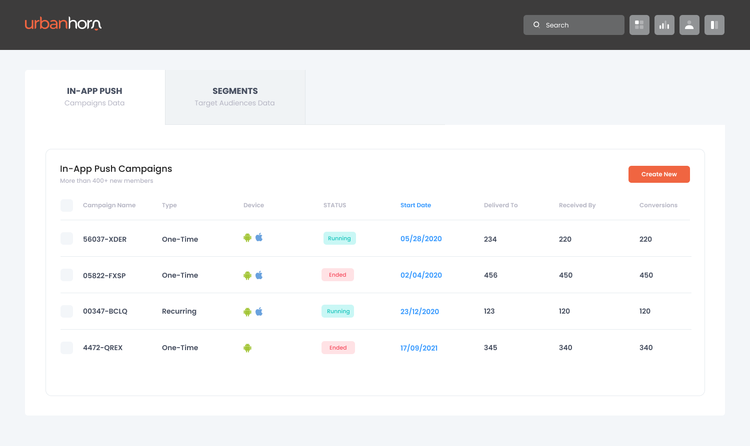
Task: Mark the checkbox for campaign 4472-QREX
Action: tap(66, 348)
